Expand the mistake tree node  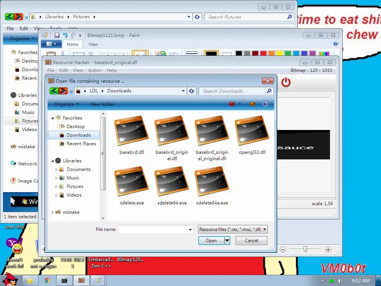(52, 212)
